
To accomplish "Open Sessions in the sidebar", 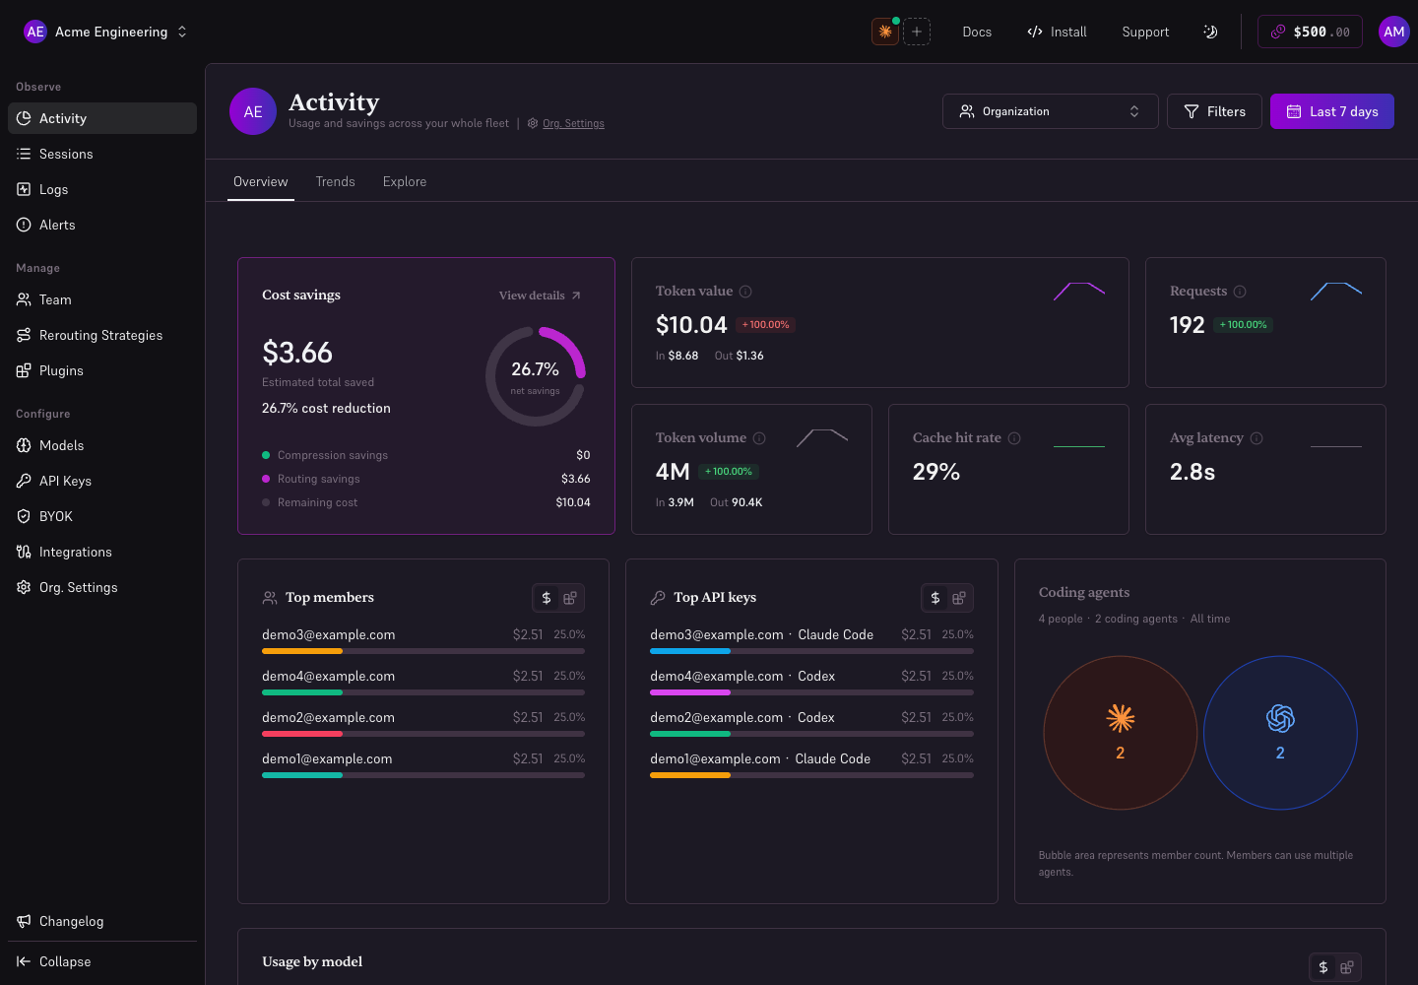I will (x=102, y=154).
